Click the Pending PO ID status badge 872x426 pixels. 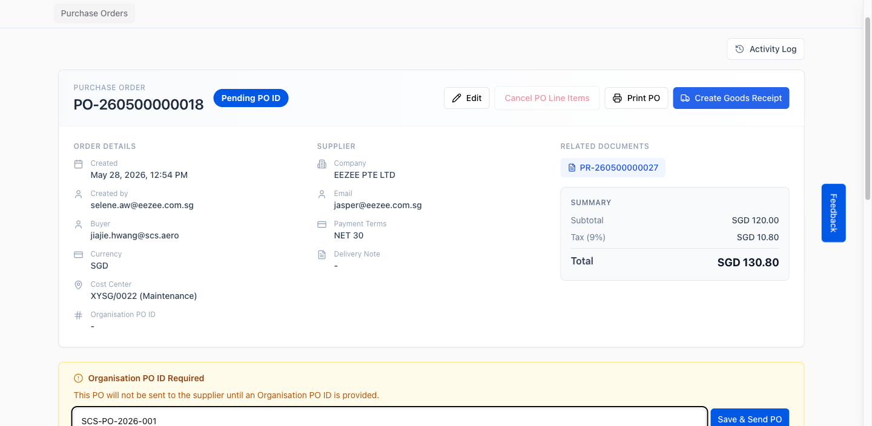[251, 98]
